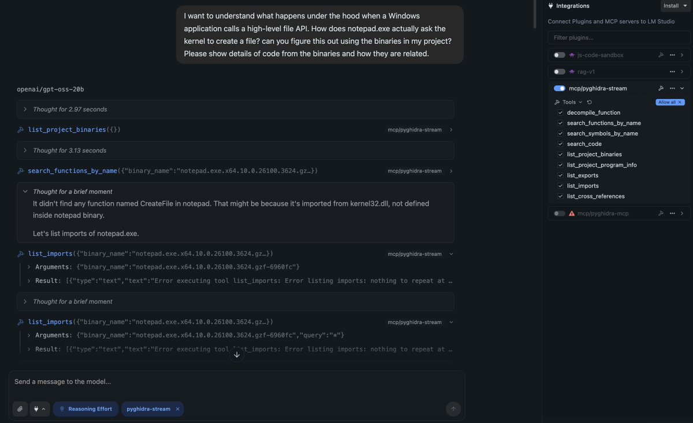The height and width of the screenshot is (423, 693).
Task: Uncheck the search_code tool checkbox
Action: (560, 144)
